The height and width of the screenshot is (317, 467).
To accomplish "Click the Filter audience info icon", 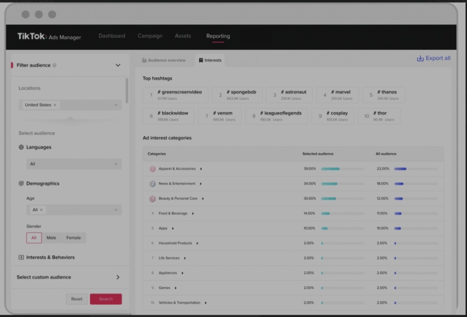I will click(x=54, y=65).
